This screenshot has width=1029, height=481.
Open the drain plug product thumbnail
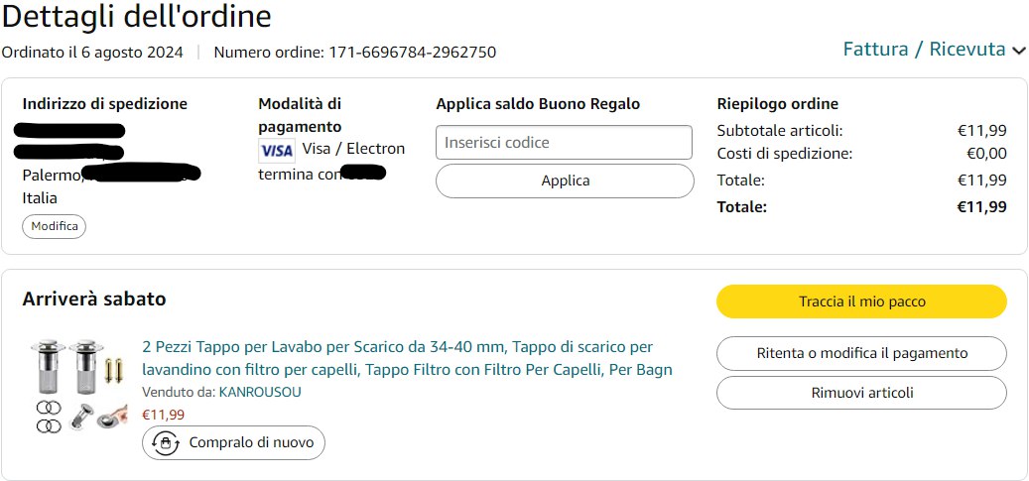76,386
